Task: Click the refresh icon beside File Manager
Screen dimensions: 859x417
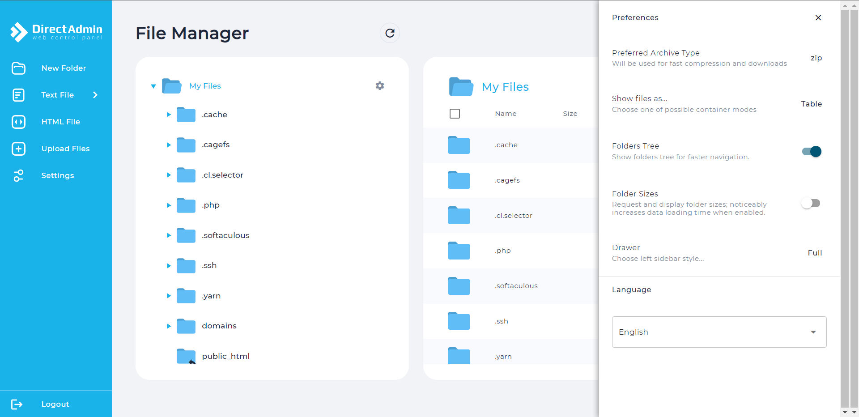Action: click(x=390, y=33)
